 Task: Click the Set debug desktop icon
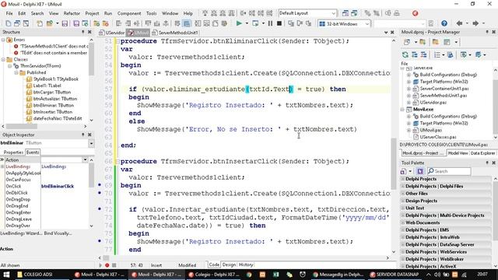pos(354,13)
